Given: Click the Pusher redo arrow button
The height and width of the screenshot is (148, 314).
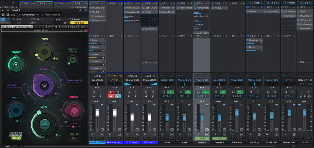Looking at the screenshot, I should click(x=43, y=27).
